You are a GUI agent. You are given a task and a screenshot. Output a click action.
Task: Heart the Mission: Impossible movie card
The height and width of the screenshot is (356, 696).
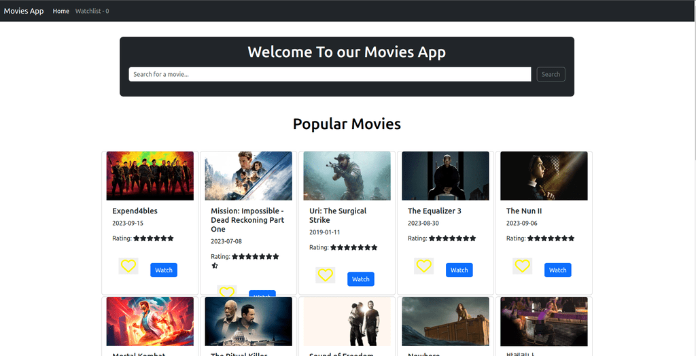point(227,290)
